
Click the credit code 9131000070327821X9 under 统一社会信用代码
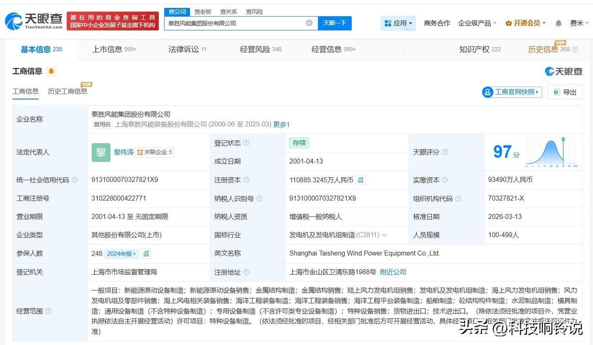coord(125,180)
